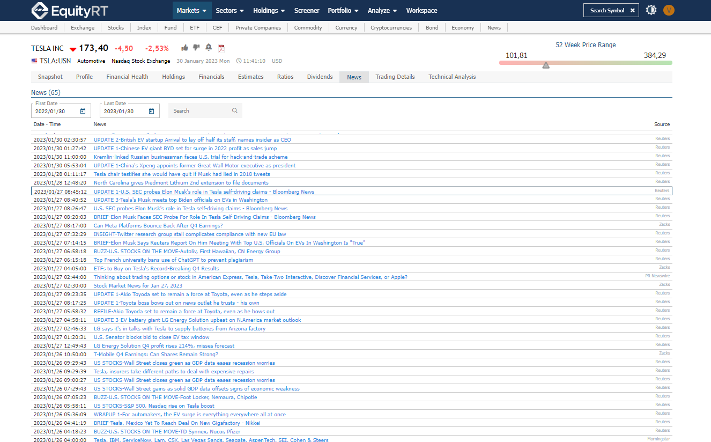Image resolution: width=711 pixels, height=442 pixels.
Task: Expand the Analyze dropdown menu
Action: pyautogui.click(x=382, y=10)
